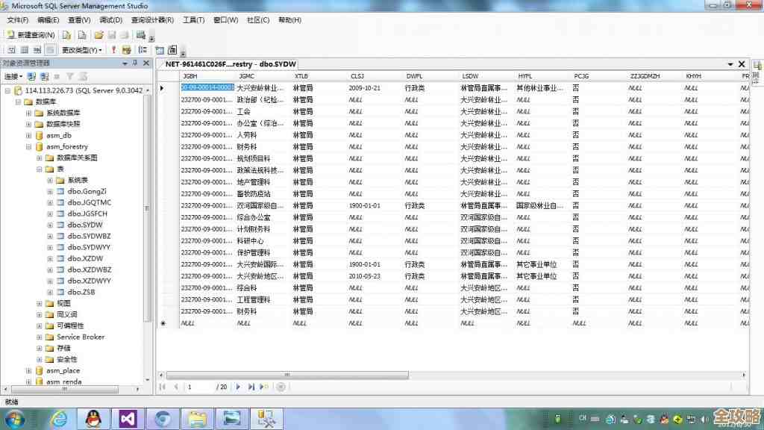
Task: Execute the query using the red exclamation icon
Action: (x=115, y=49)
